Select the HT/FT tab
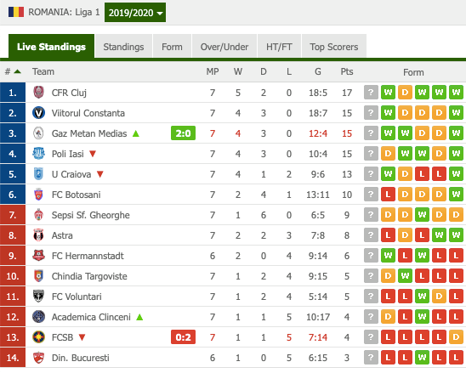This screenshot has height=373, width=466. click(x=279, y=47)
